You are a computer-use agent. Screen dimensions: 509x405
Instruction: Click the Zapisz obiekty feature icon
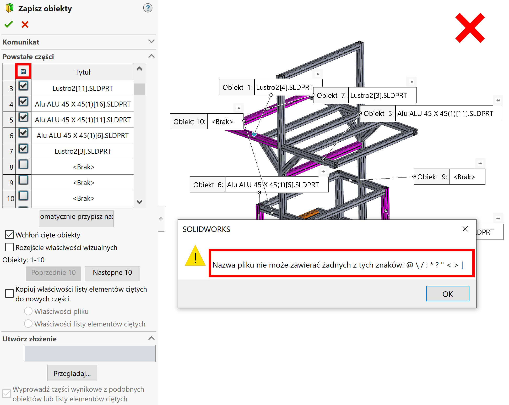pos(9,8)
